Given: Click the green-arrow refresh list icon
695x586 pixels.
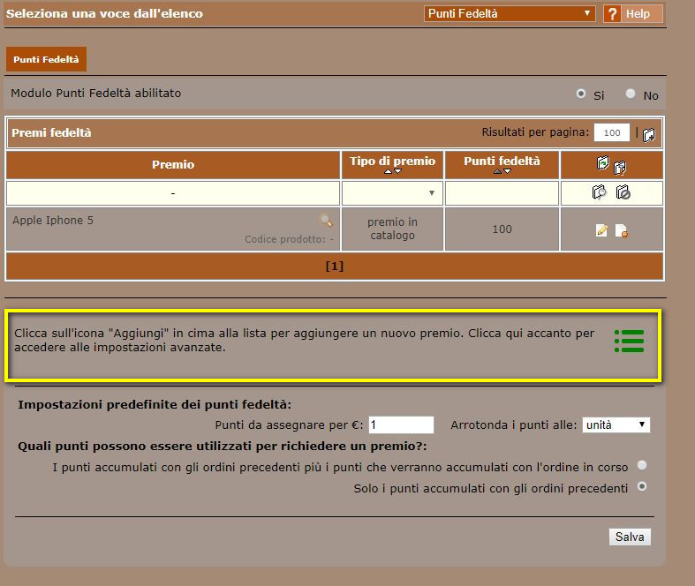Looking at the screenshot, I should pyautogui.click(x=603, y=162).
